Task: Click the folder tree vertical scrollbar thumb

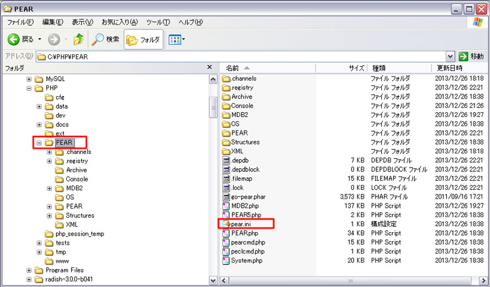Action: (x=213, y=107)
